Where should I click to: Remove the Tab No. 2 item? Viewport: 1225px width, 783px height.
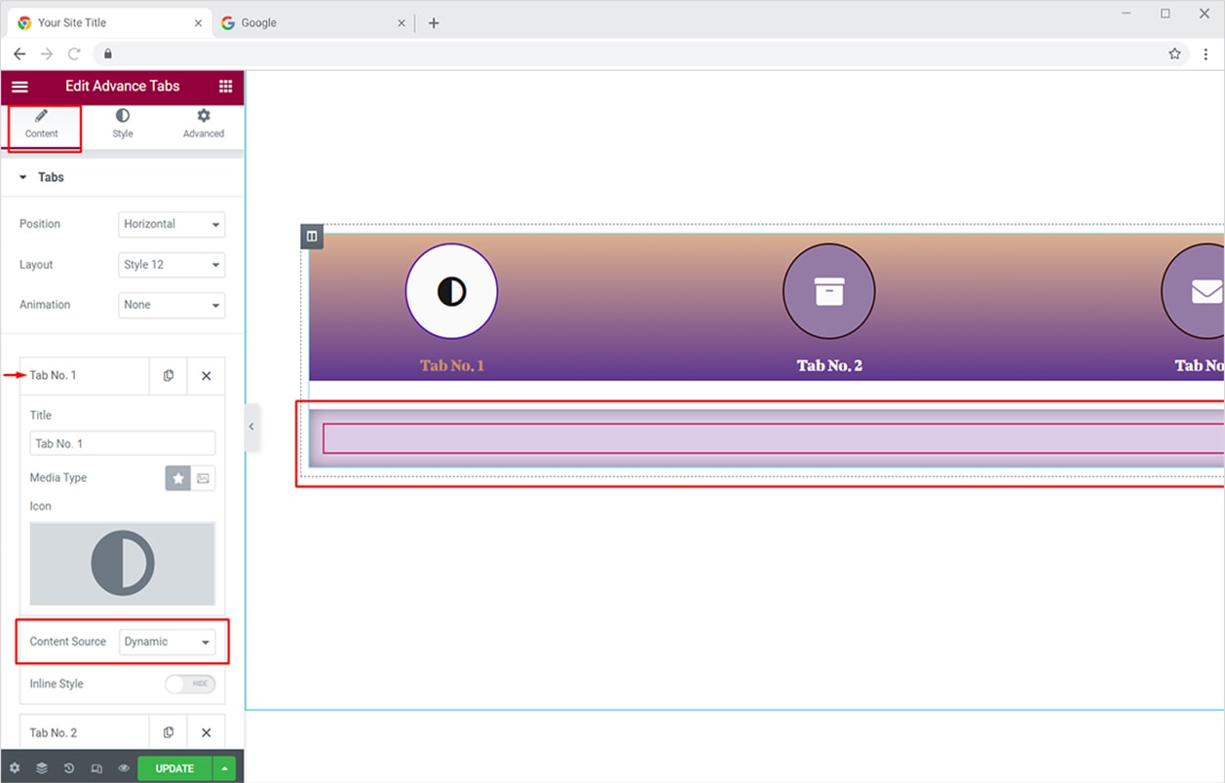[206, 732]
